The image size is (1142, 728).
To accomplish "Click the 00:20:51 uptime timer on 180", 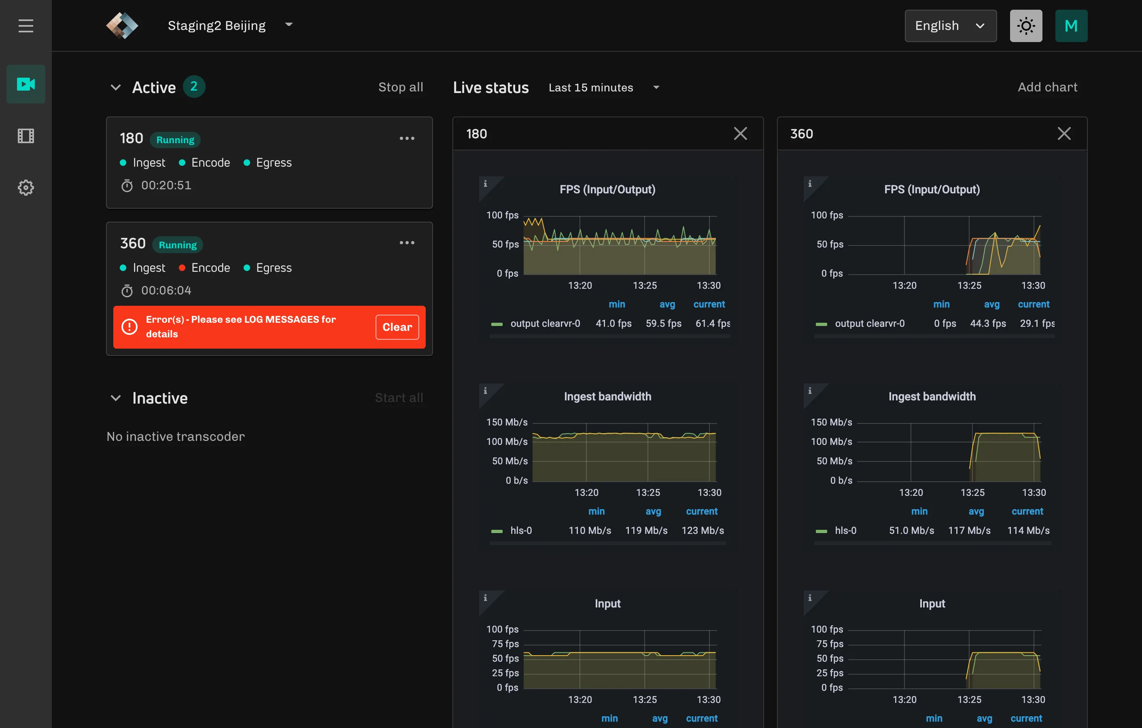I will [x=166, y=185].
